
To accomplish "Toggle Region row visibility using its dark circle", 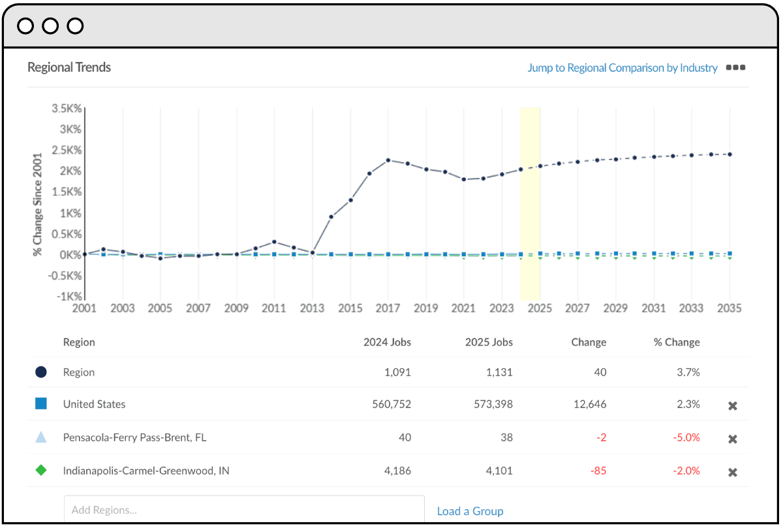I will tap(40, 370).
